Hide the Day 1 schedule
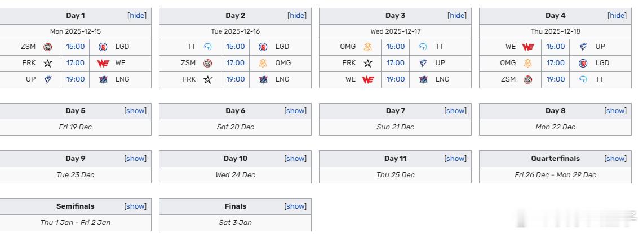 [x=137, y=16]
